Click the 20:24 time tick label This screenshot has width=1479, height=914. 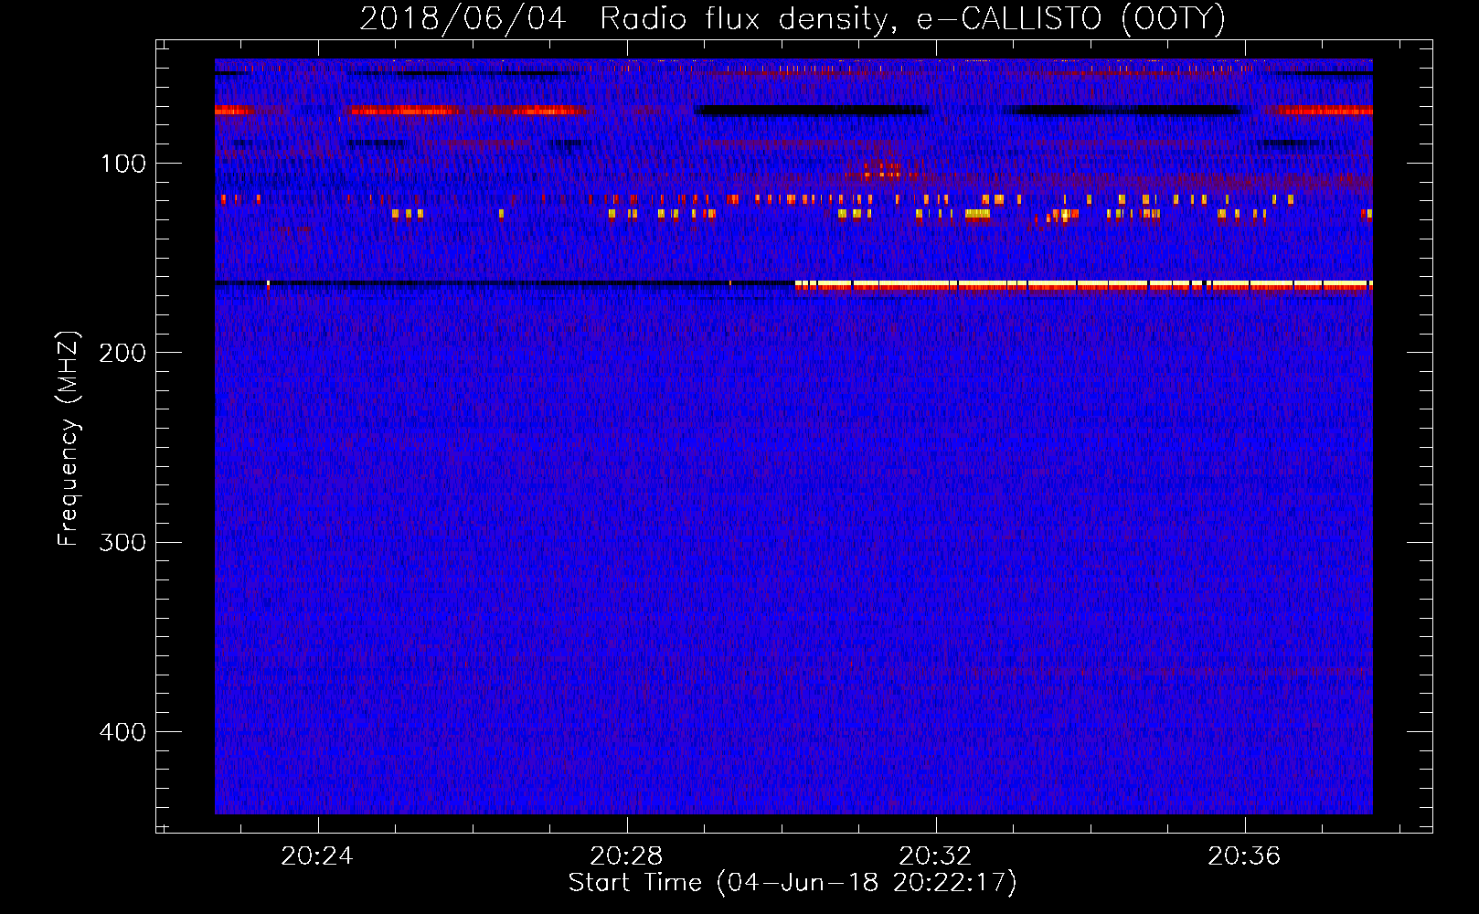click(x=316, y=856)
